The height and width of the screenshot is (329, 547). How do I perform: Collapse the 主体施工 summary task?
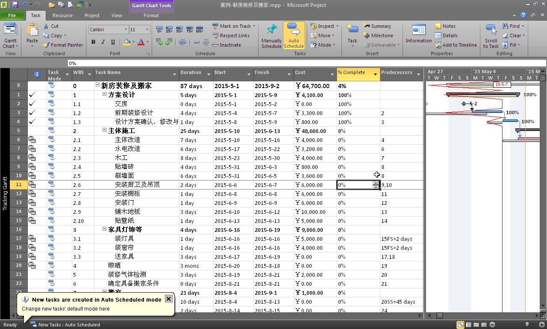click(x=105, y=131)
